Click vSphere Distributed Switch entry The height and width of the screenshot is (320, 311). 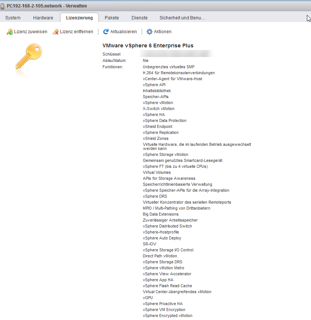pyautogui.click(x=167, y=226)
